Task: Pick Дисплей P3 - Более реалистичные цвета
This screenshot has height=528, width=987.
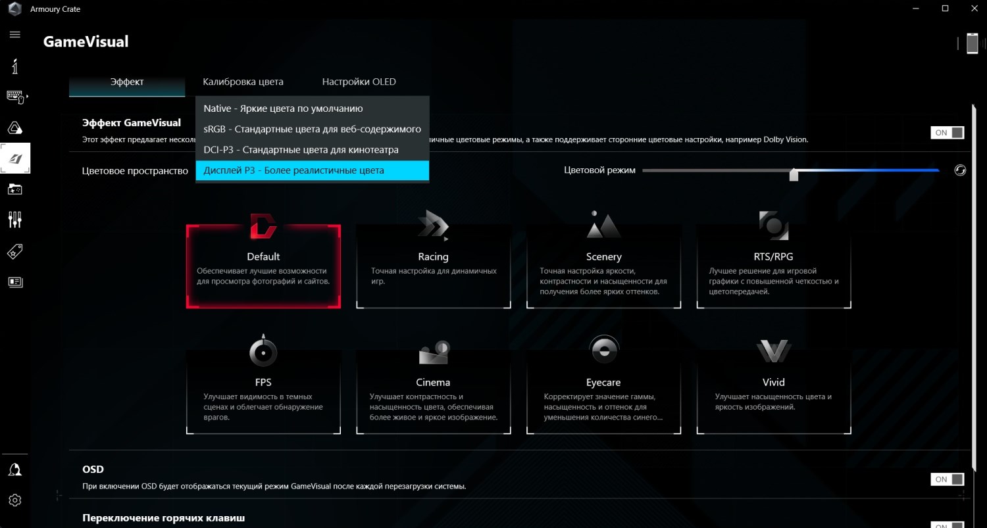Action: pos(313,170)
